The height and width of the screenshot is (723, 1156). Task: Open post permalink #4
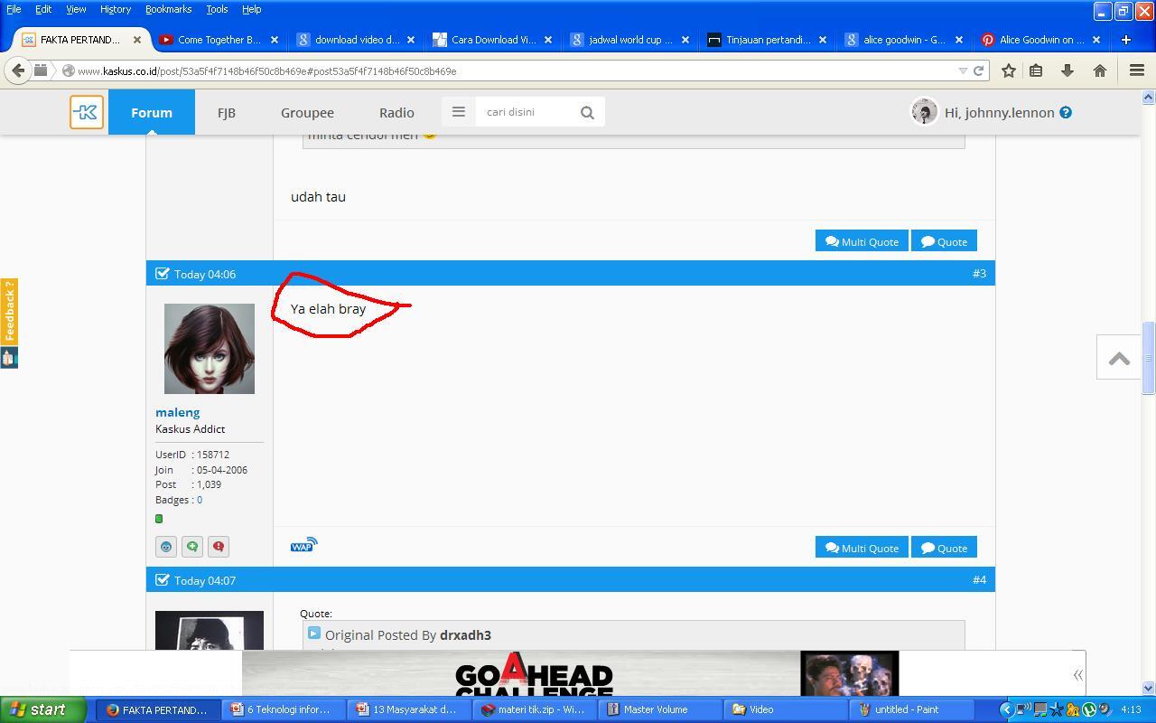point(979,579)
